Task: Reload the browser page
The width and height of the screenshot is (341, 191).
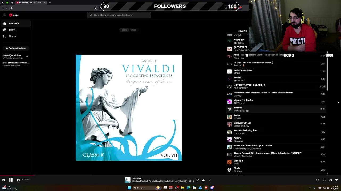Action: (11, 8)
